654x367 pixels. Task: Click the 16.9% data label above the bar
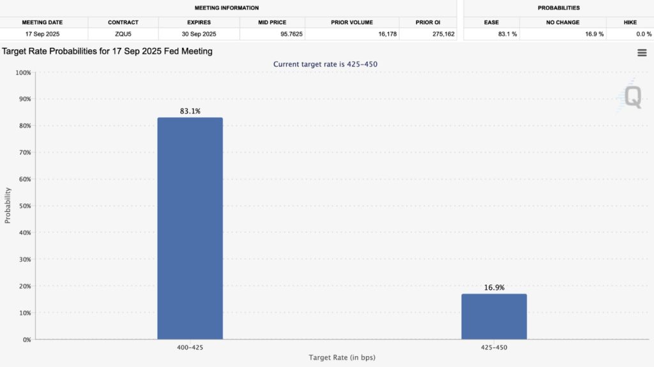494,288
